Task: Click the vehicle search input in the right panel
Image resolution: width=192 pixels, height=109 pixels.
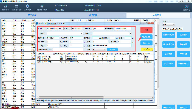Action: [x=173, y=29]
